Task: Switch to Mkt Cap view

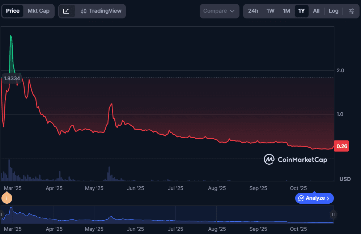Action: click(x=38, y=11)
